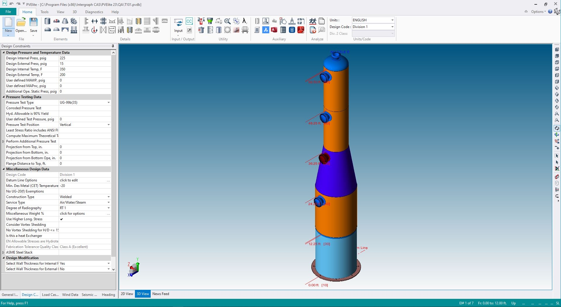Image resolution: width=561 pixels, height=307 pixels.
Task: Pin the Design Constraints panel
Action: (113, 46)
